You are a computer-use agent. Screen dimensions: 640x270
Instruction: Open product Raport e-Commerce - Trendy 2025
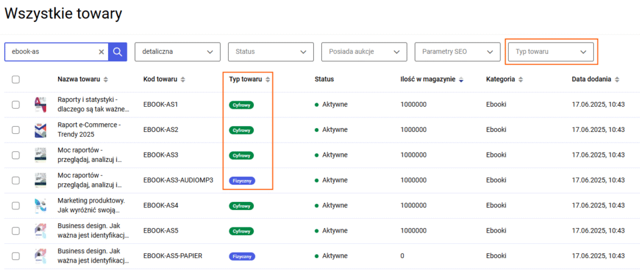92,130
